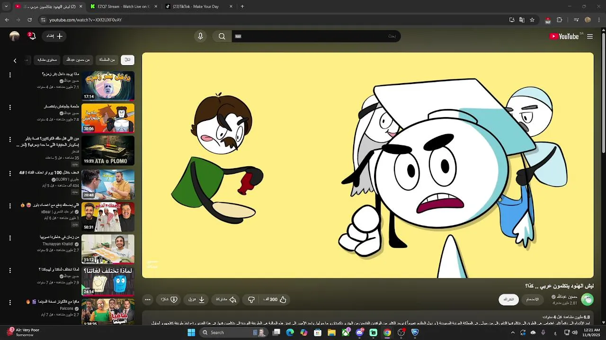Viewport: 606px width, 340px height.
Task: Click the Create plus button
Action: (54, 36)
